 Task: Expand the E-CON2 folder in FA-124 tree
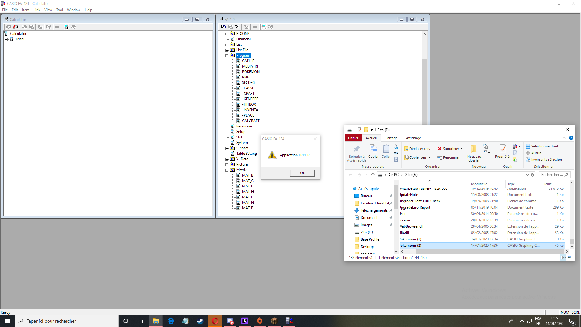click(x=227, y=34)
